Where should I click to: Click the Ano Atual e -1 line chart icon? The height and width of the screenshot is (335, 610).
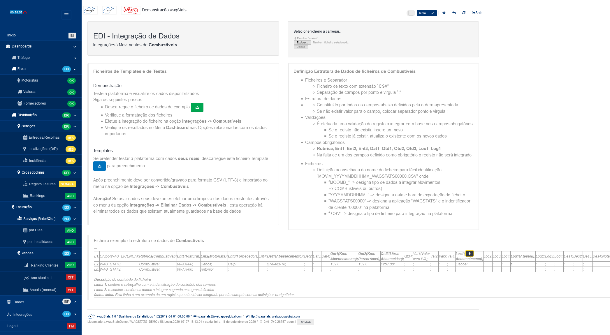point(26,278)
